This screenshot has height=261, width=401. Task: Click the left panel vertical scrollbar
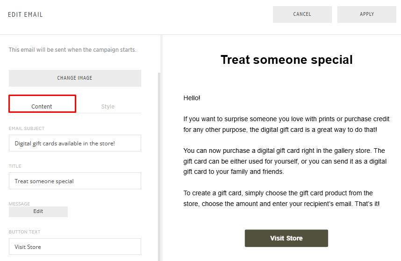click(159, 163)
